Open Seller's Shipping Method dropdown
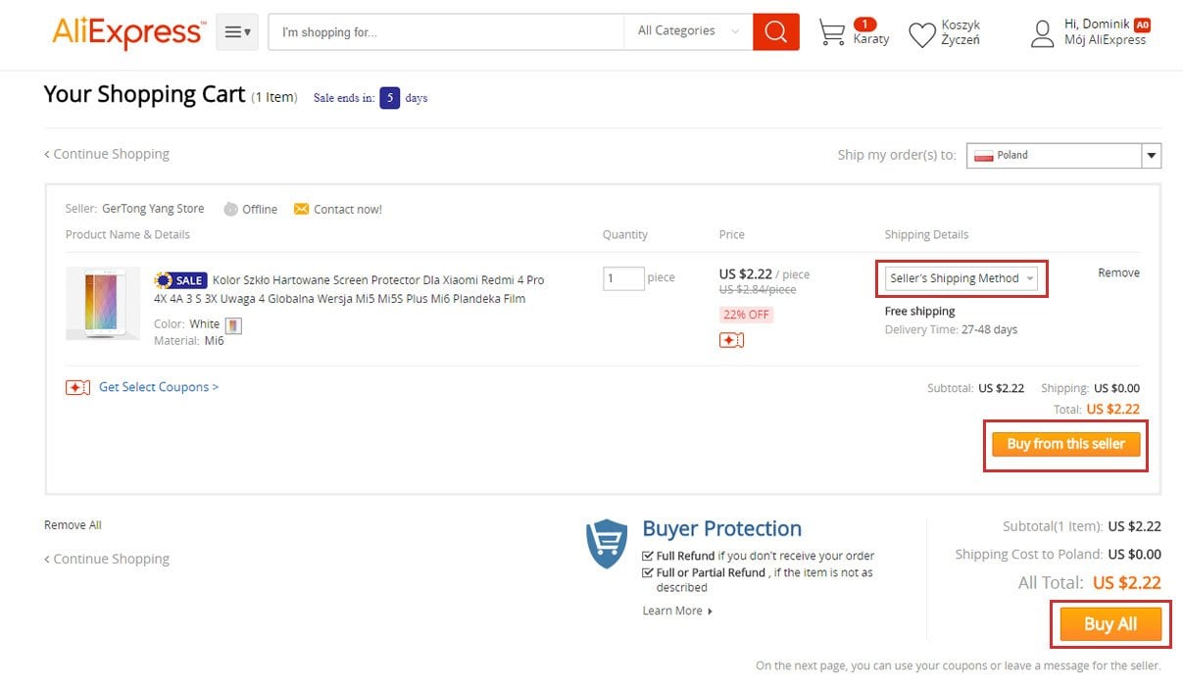The image size is (1183, 688). click(961, 278)
